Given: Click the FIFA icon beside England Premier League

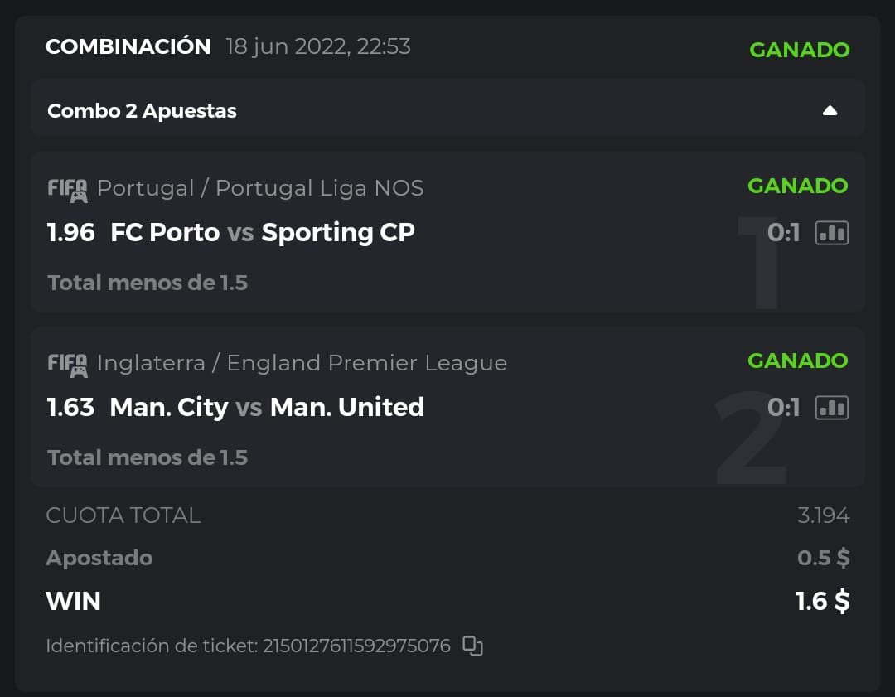Looking at the screenshot, I should [67, 365].
